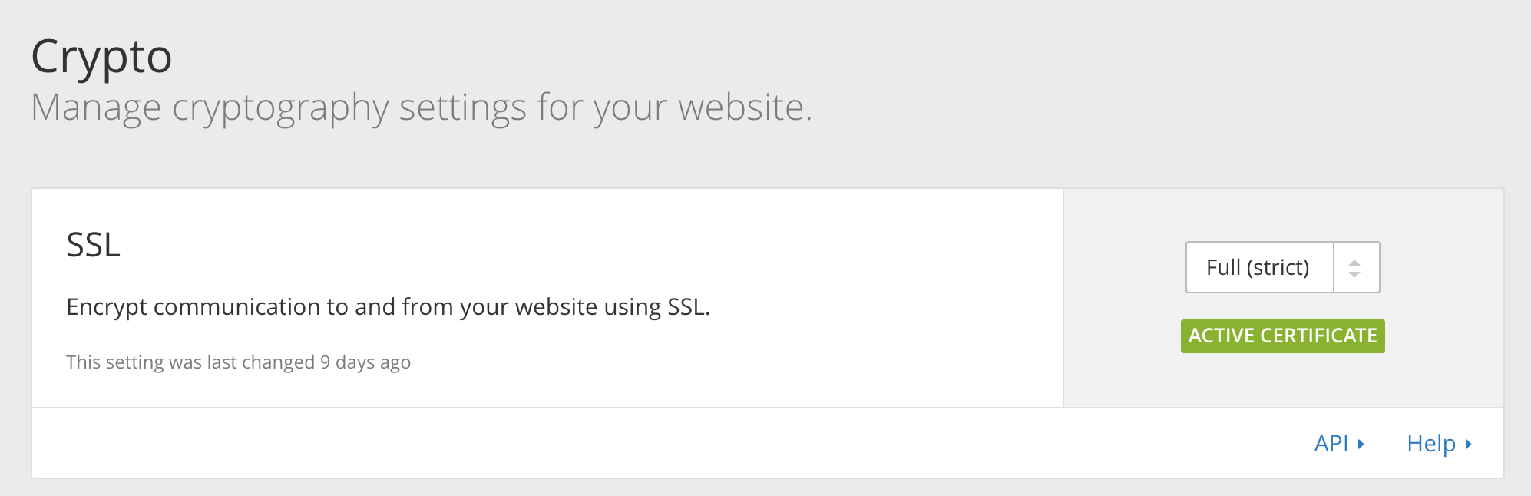
Task: Expand the triangle arrow next to Help
Action: coord(1468,444)
